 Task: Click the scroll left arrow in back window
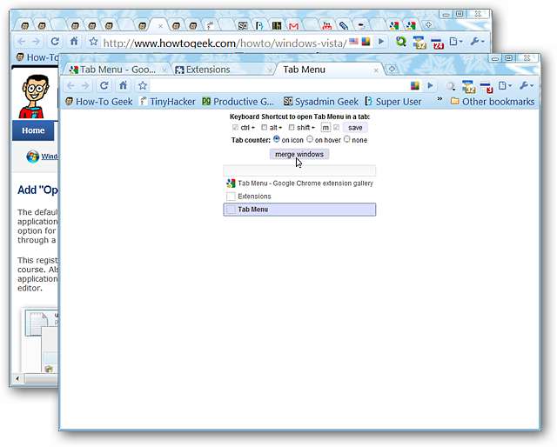[17, 378]
